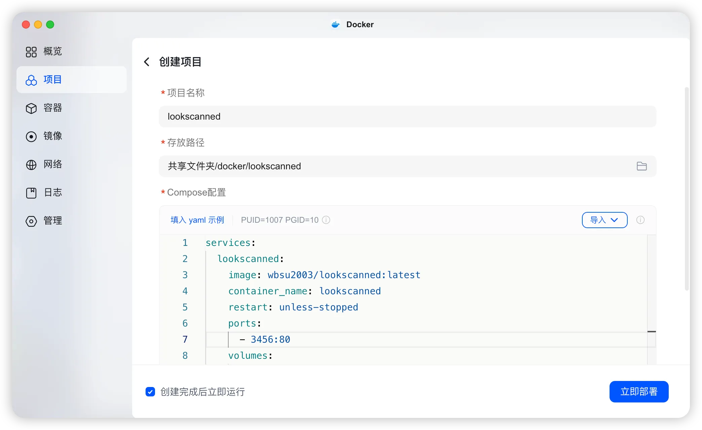The width and height of the screenshot is (702, 430).
Task: Expand the 导入 import dropdown
Action: tap(604, 220)
